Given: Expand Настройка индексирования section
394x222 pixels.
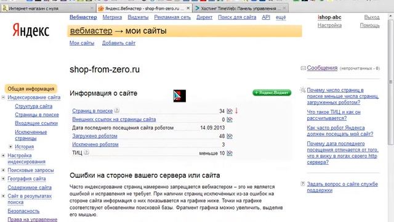Looking at the screenshot, I should (x=3, y=155).
